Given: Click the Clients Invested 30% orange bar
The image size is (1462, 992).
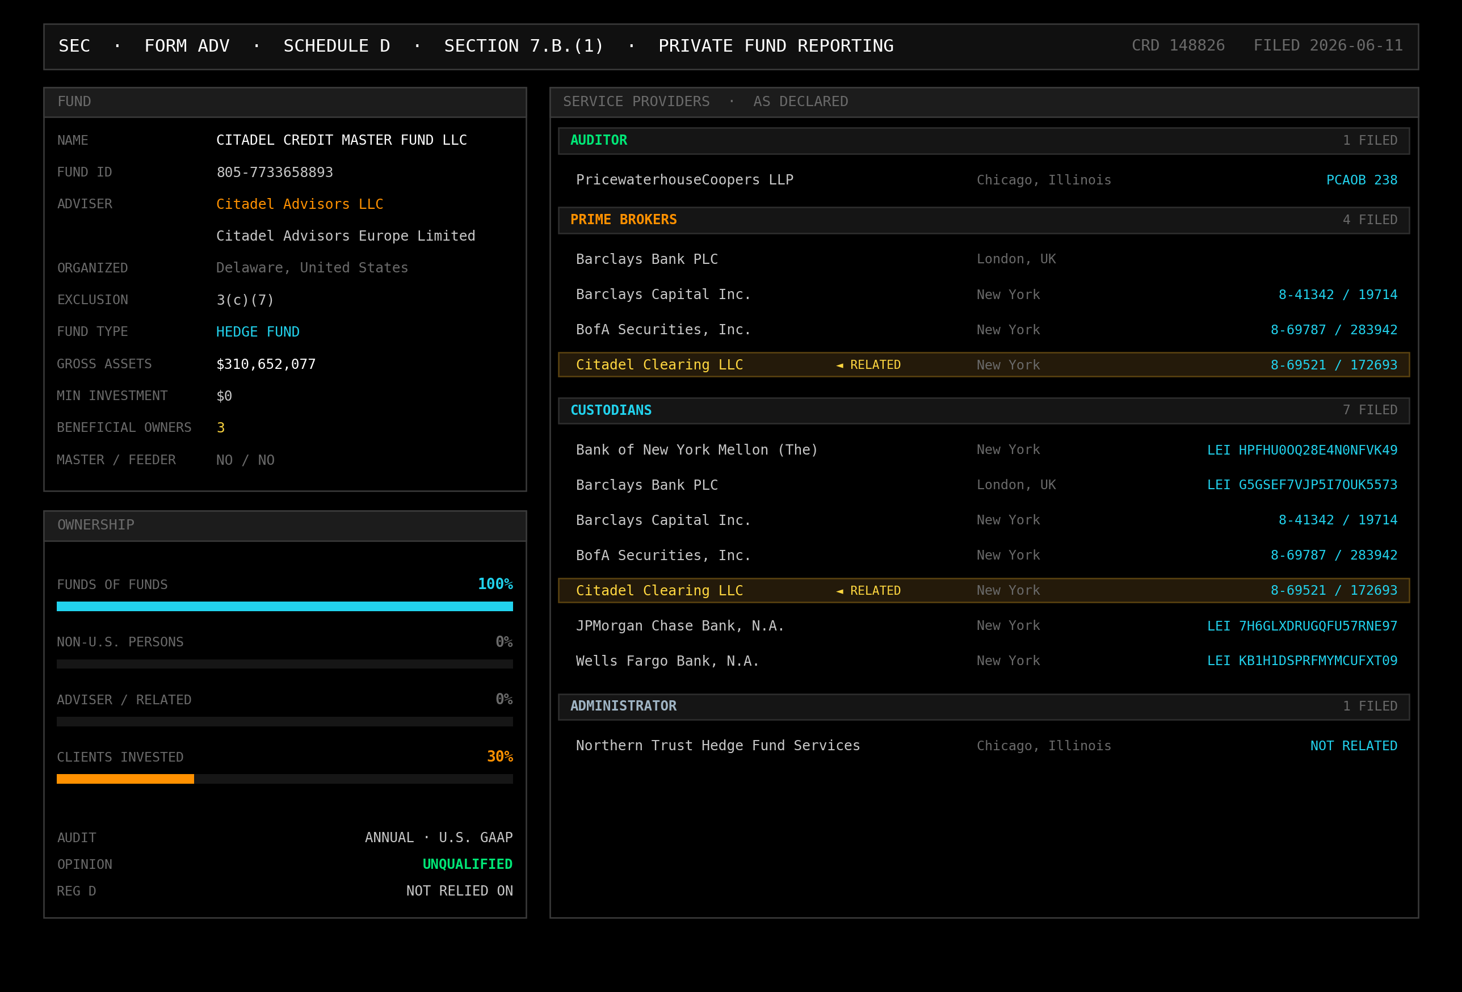Looking at the screenshot, I should [125, 779].
